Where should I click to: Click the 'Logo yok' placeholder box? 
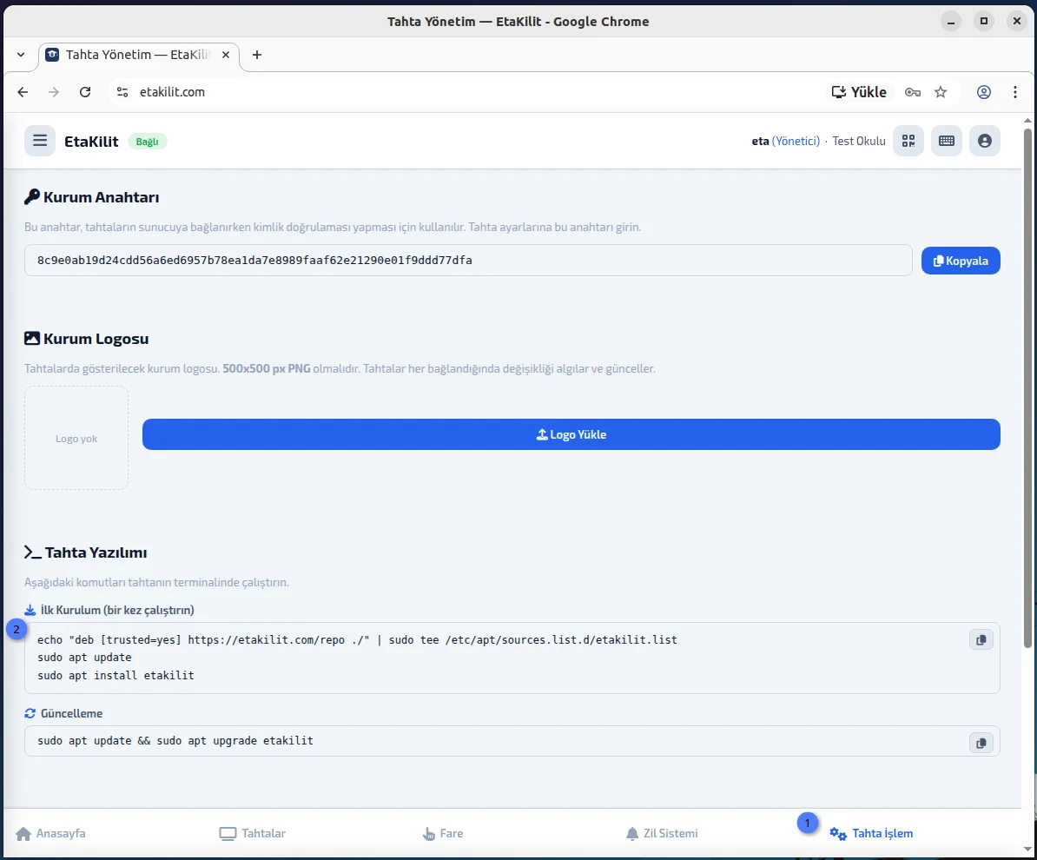76,438
